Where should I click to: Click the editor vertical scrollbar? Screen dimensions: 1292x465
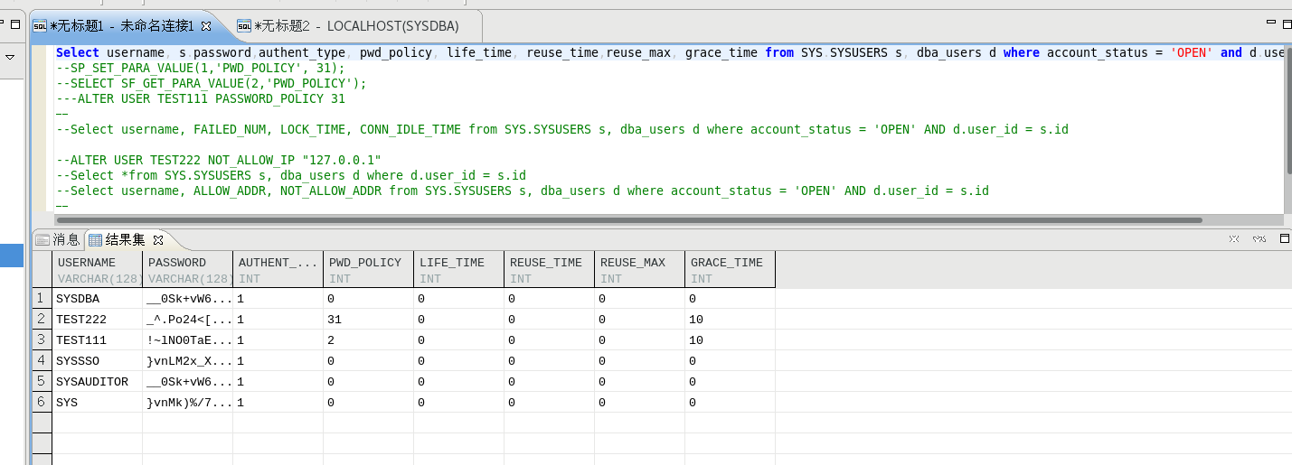click(1287, 108)
